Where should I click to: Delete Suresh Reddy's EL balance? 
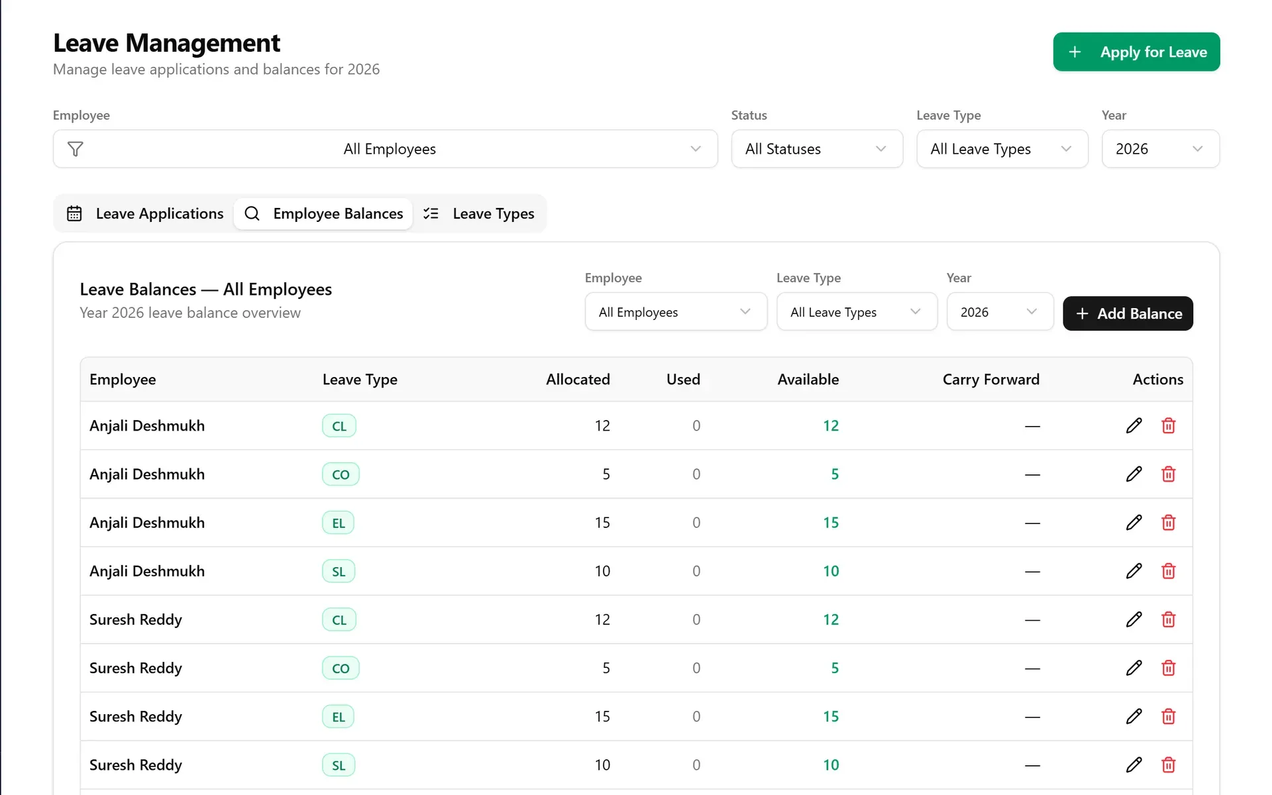[1169, 715]
